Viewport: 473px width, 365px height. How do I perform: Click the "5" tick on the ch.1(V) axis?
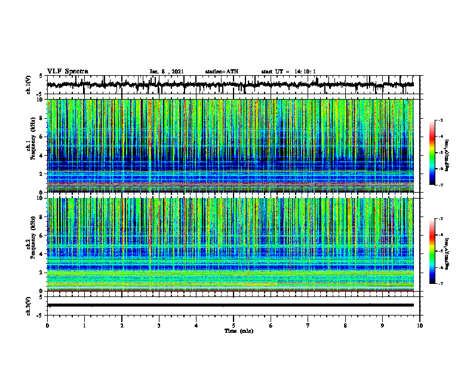click(41, 76)
